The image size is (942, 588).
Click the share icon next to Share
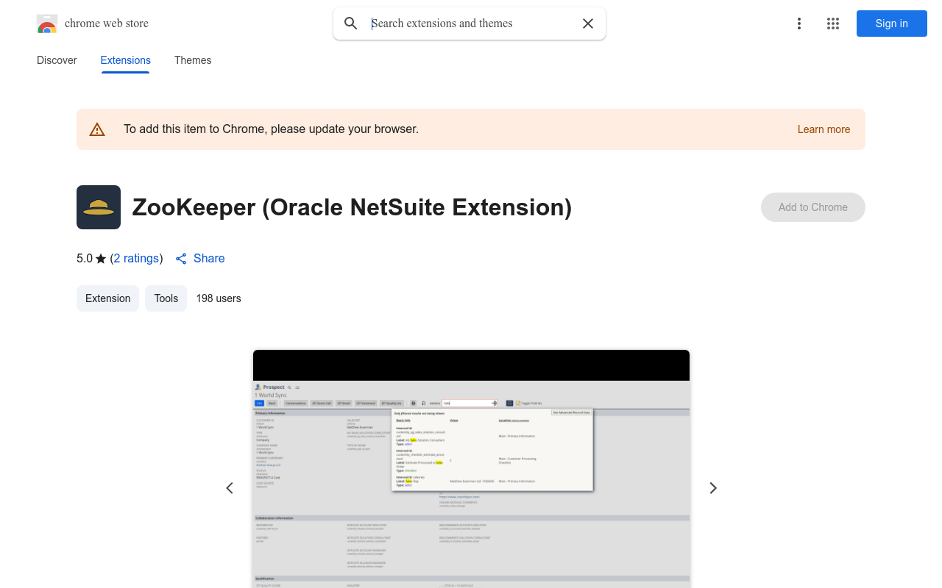[181, 259]
